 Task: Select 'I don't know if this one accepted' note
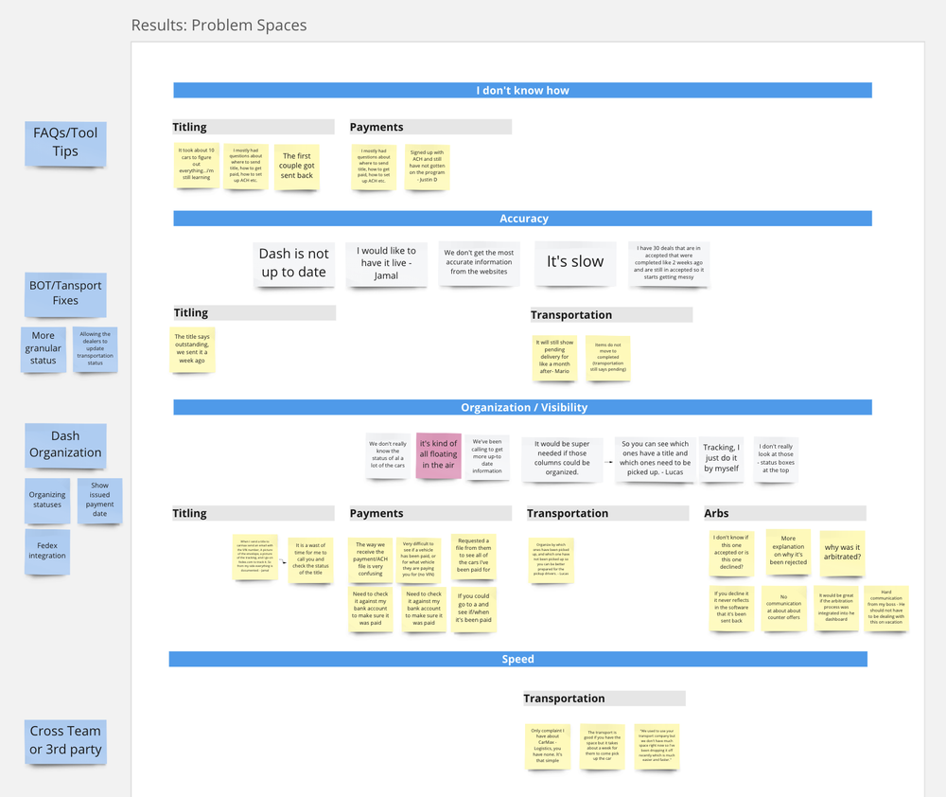coord(732,553)
